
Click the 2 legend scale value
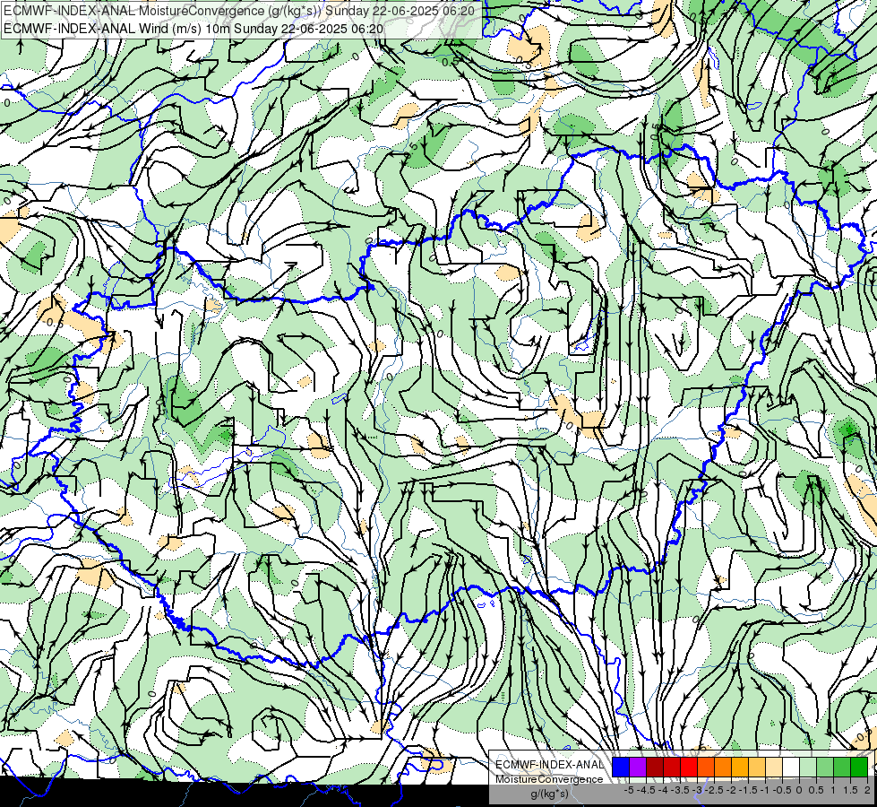(867, 790)
